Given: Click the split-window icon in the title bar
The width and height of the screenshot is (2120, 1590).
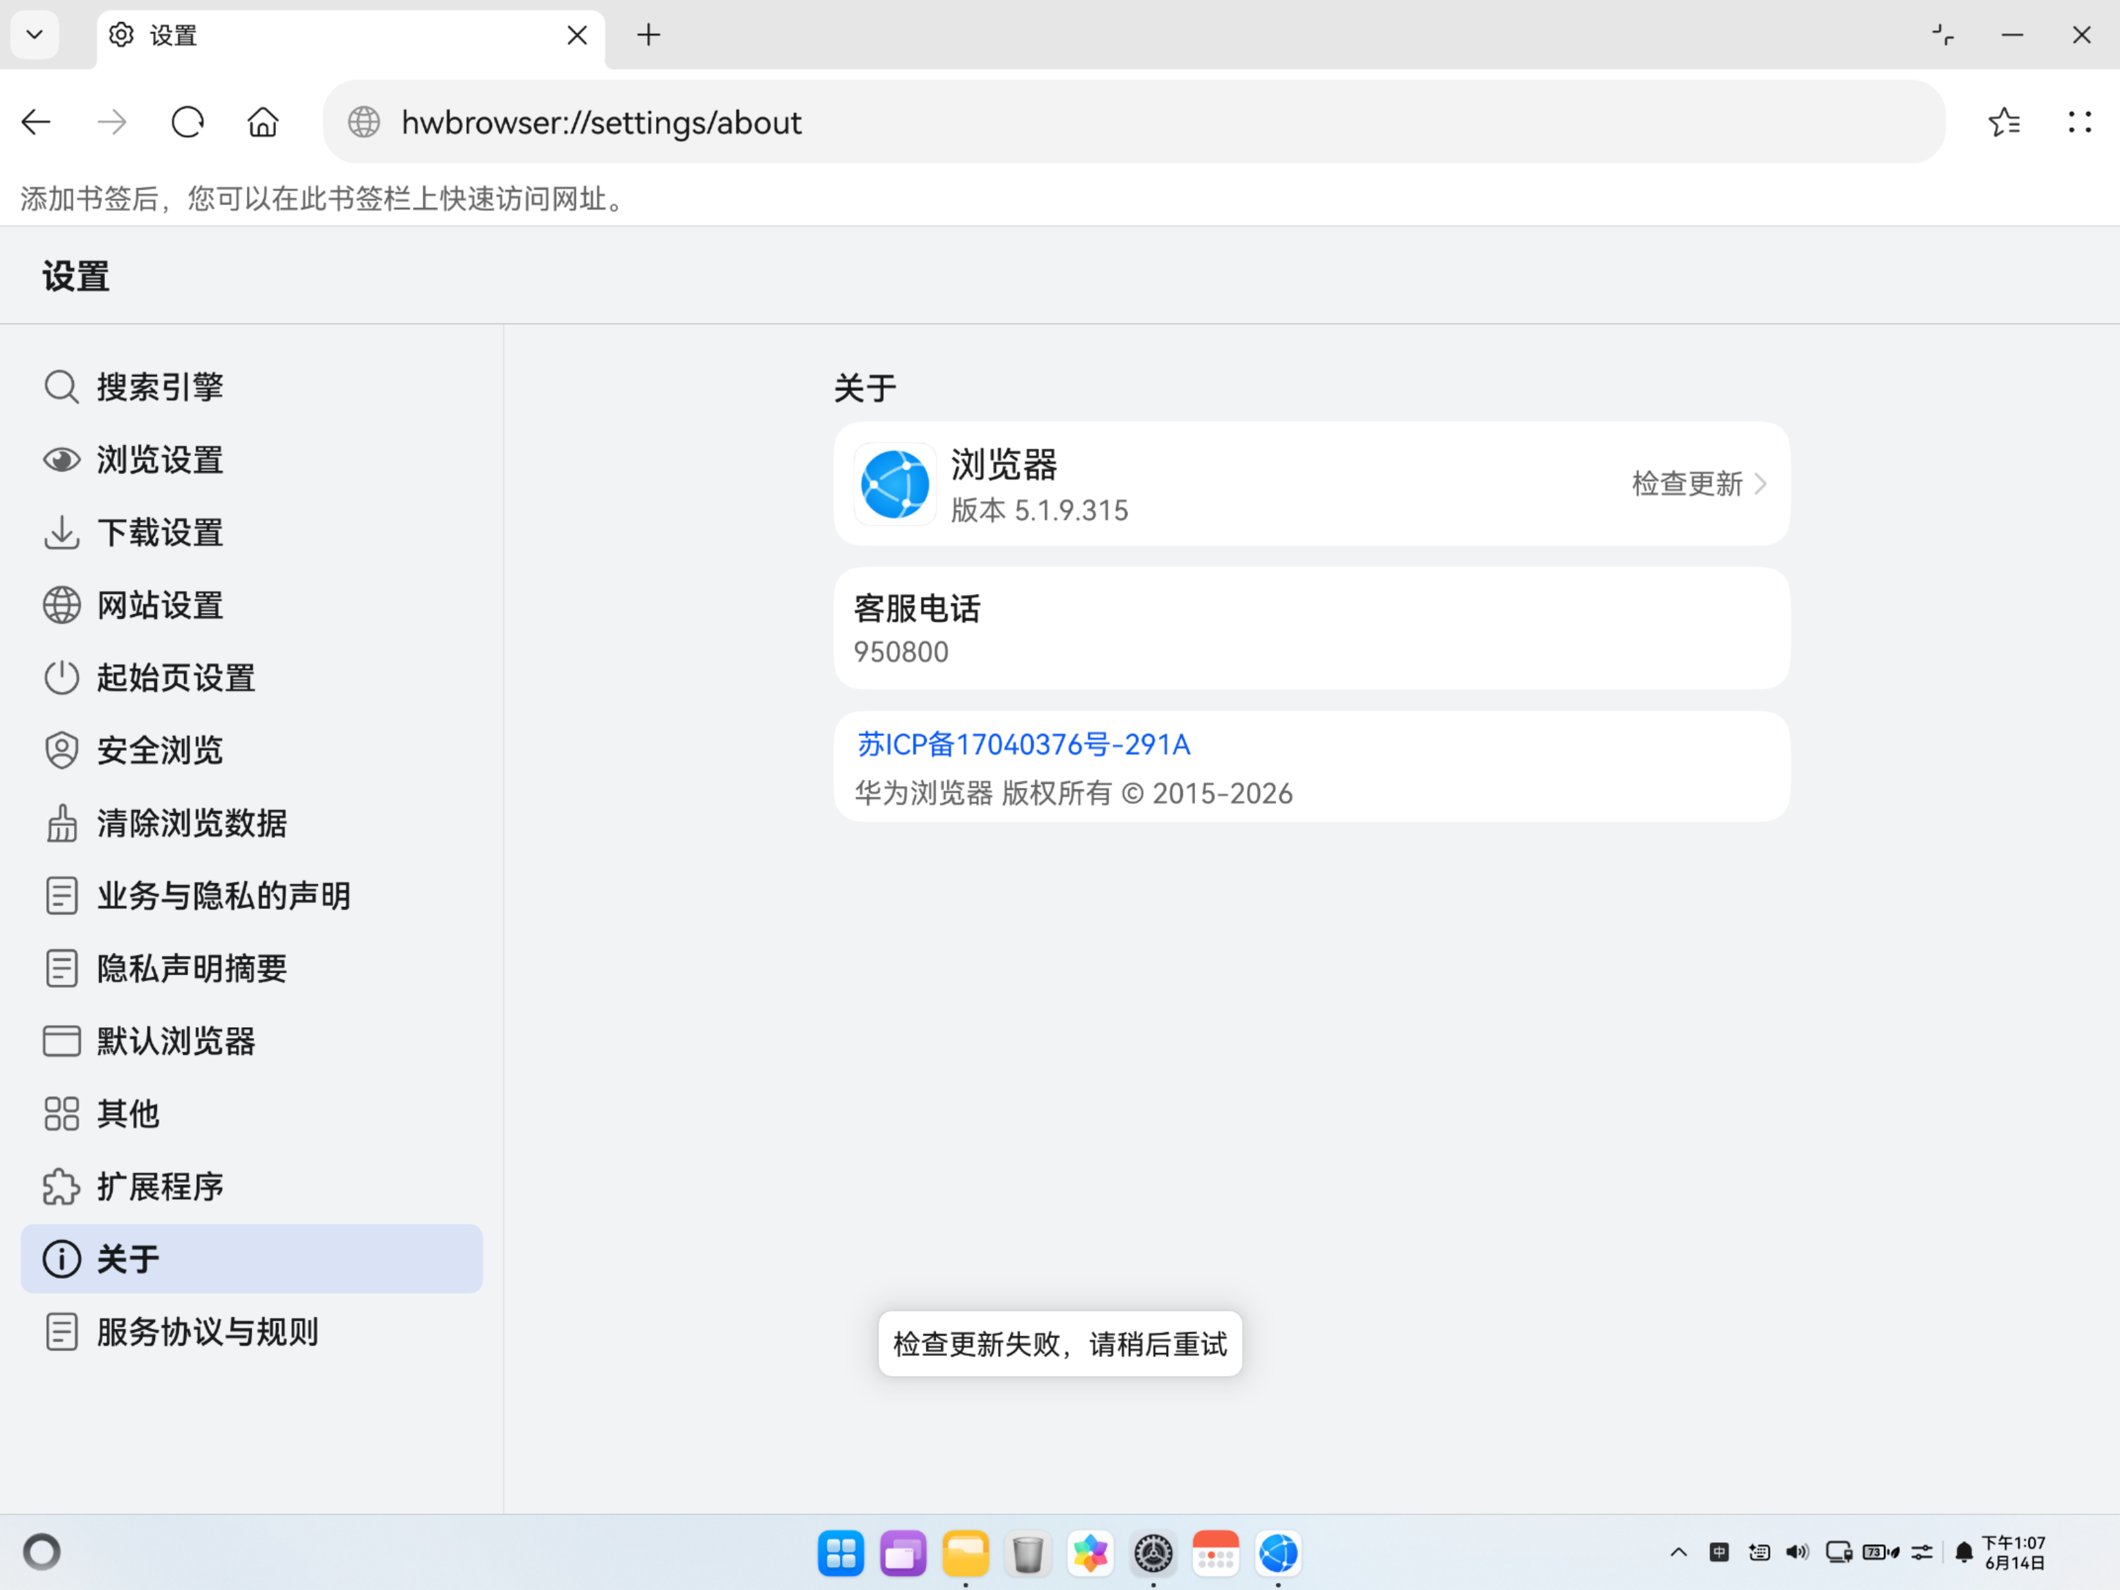Looking at the screenshot, I should coord(1942,35).
